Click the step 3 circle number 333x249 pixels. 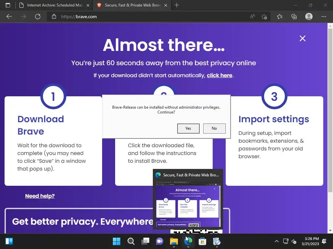click(x=274, y=96)
